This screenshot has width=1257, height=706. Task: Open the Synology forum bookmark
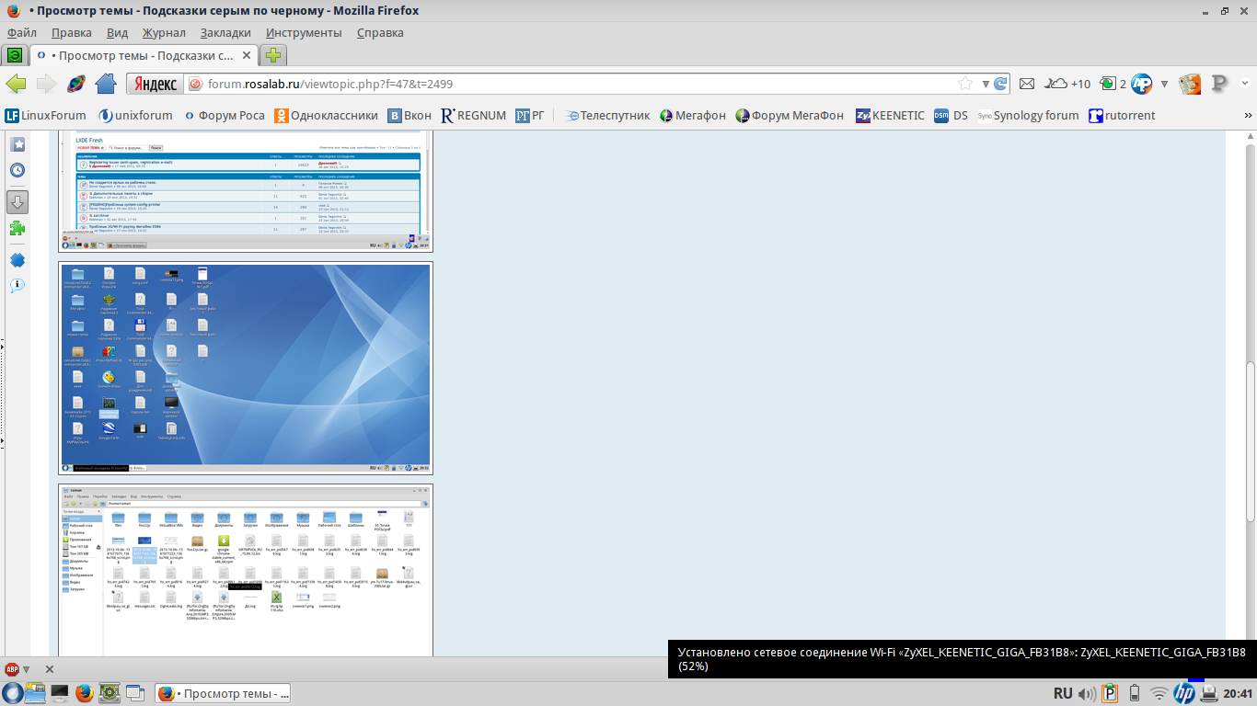point(1029,115)
